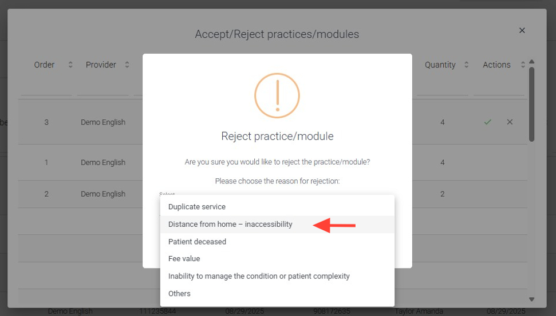
Task: Select Others as the rejection reason
Action: point(179,294)
